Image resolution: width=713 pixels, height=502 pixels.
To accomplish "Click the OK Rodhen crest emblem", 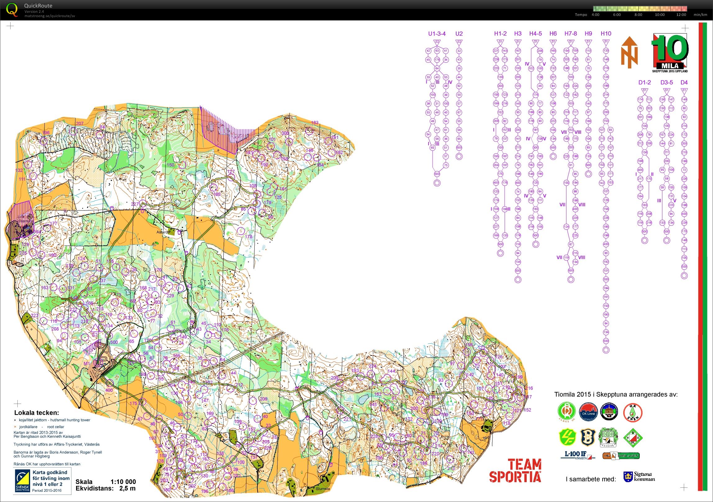I will pos(608,438).
